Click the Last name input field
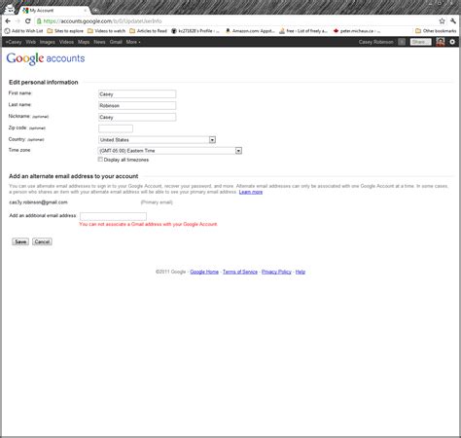The height and width of the screenshot is (438, 461). click(x=137, y=105)
